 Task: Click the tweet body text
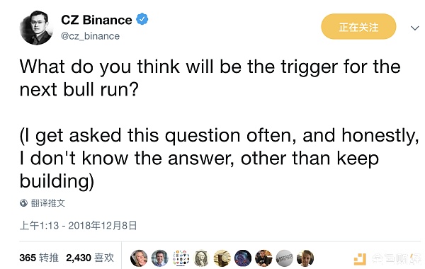[x=219, y=124]
